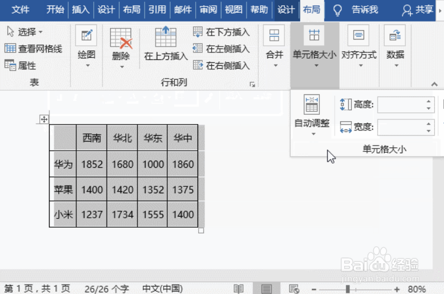Click the lightbulb 告诉我 search icon
The width and height of the screenshot is (444, 294).
(x=337, y=10)
